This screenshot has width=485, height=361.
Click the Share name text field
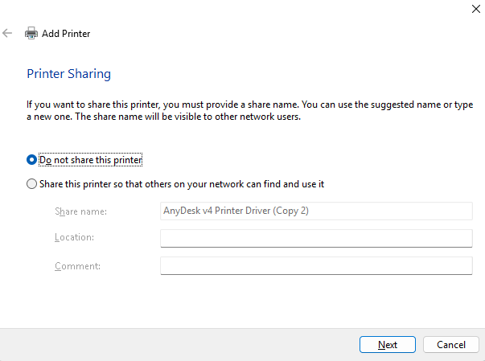pos(316,211)
